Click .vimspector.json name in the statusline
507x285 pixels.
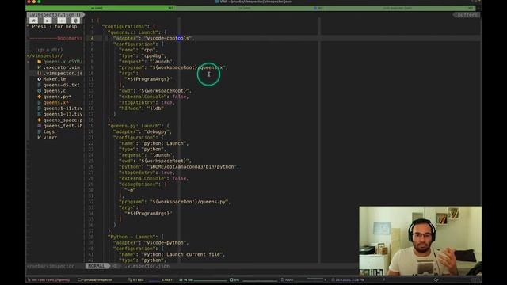tap(147, 266)
